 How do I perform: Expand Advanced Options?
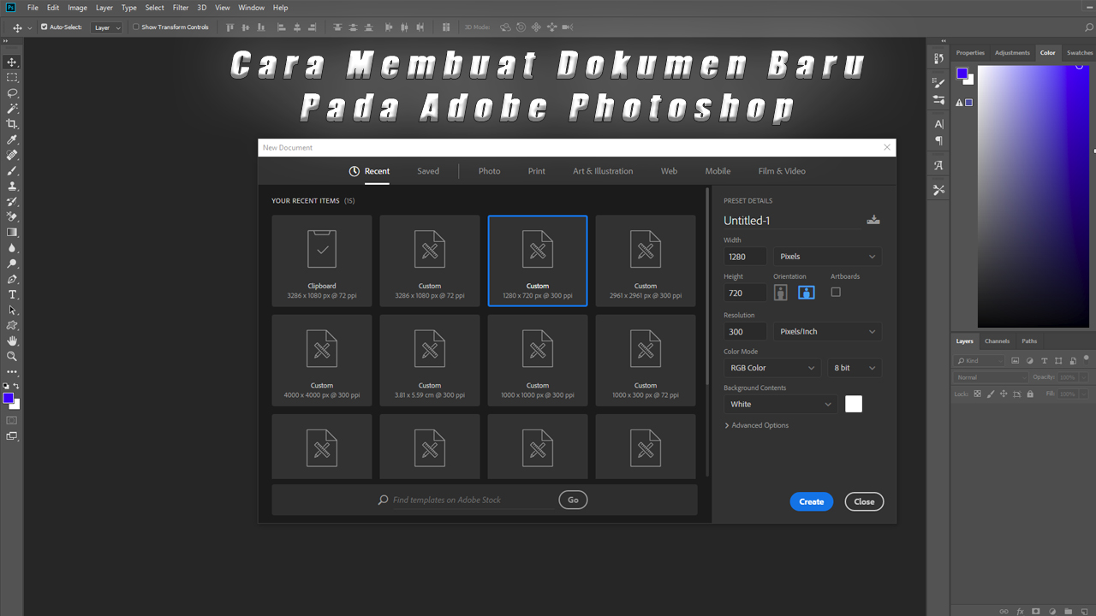756,425
